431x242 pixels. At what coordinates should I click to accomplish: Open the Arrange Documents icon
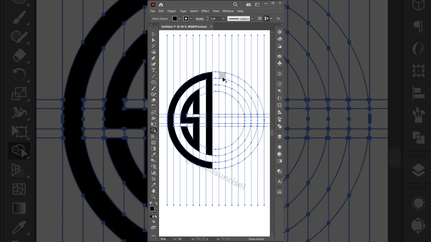pyautogui.click(x=248, y=5)
